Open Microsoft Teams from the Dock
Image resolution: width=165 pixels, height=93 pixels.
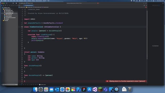coord(105,89)
